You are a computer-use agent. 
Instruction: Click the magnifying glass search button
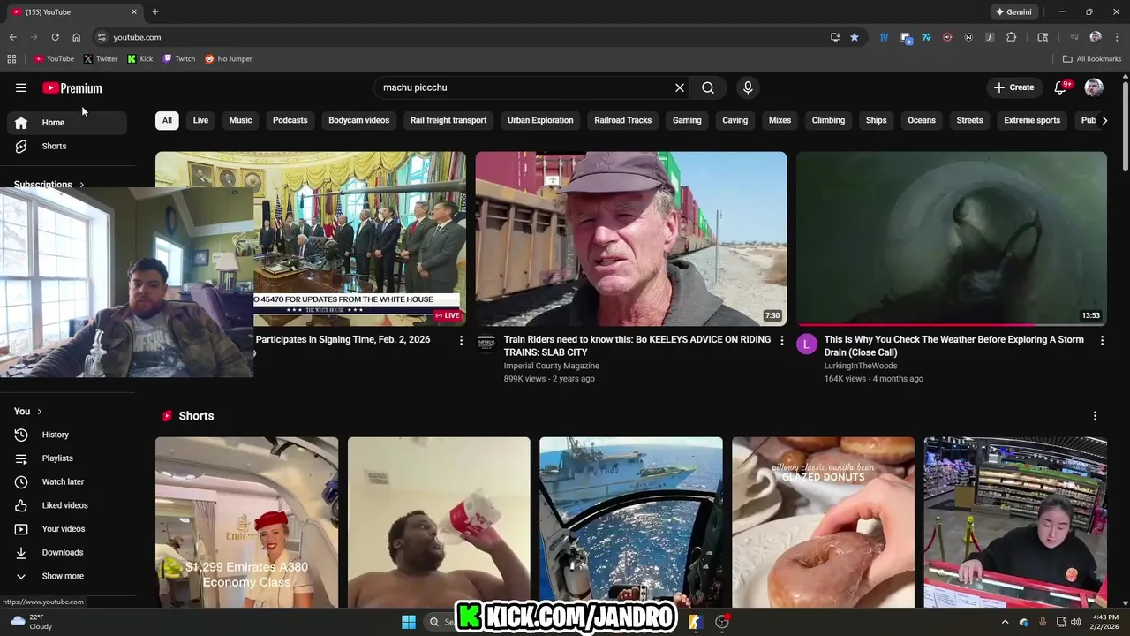click(x=708, y=87)
